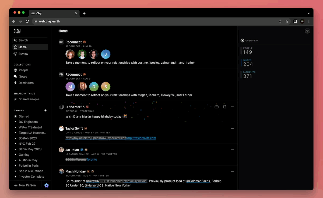Open more options for Jai Relan
The width and height of the screenshot is (323, 198).
point(233,150)
